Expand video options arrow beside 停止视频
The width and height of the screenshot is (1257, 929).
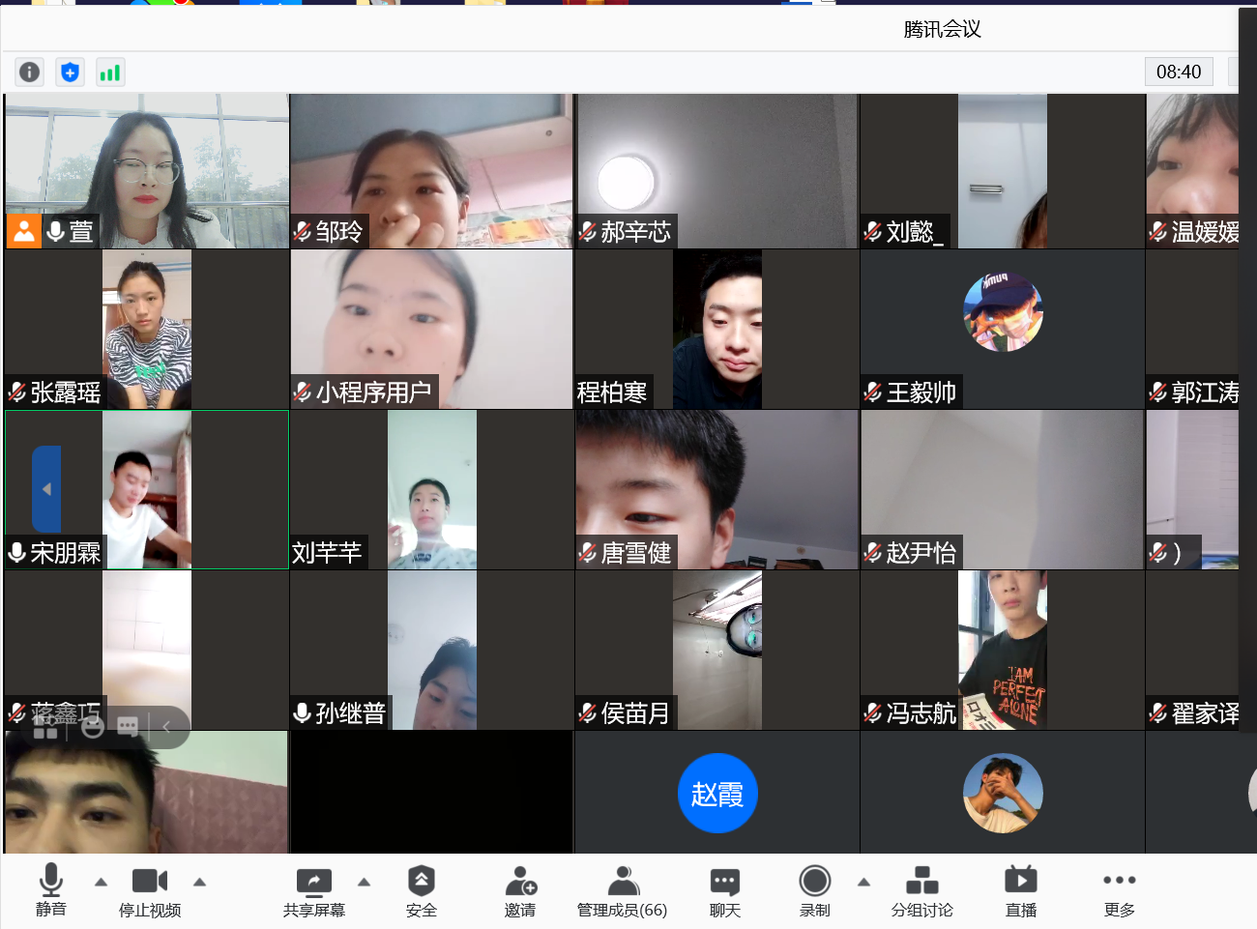(199, 882)
